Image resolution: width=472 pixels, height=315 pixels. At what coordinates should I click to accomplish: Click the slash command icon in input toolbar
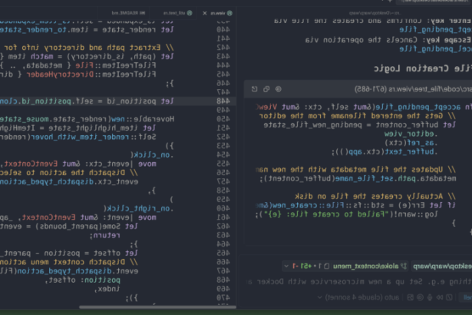pos(449,297)
